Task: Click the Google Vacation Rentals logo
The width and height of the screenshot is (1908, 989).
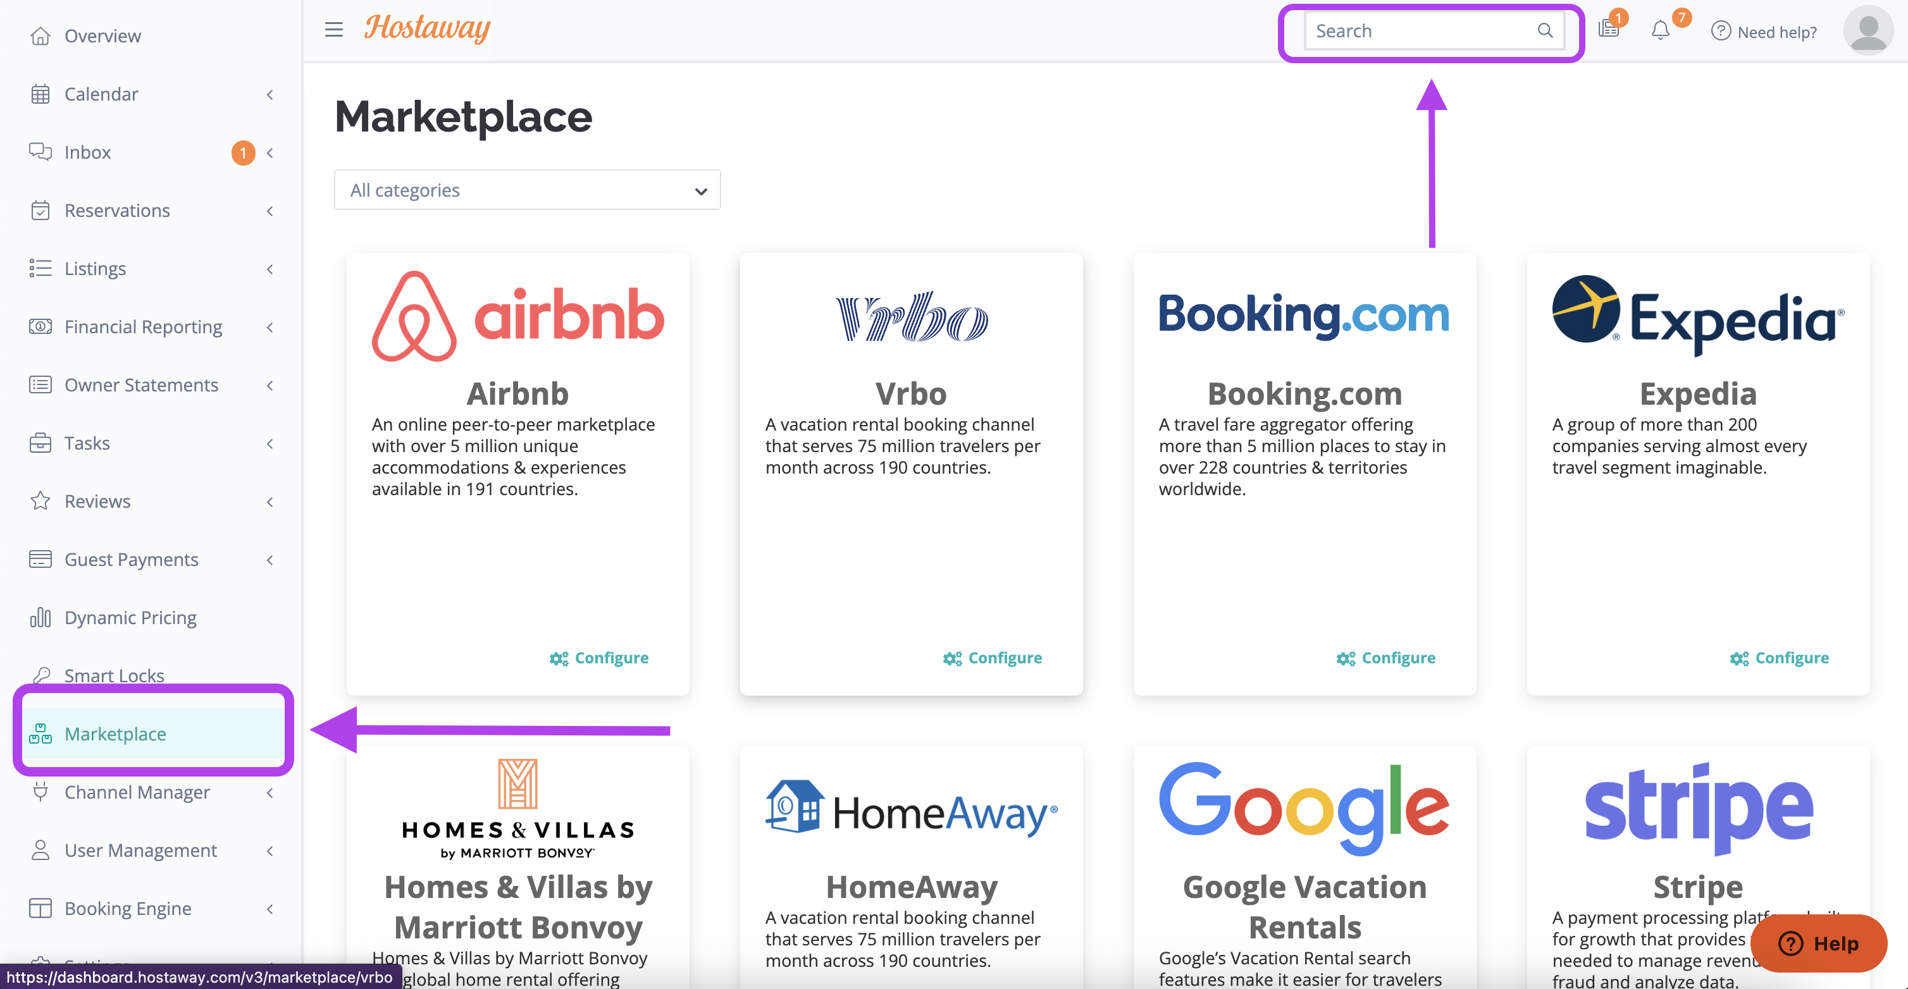Action: coord(1304,808)
